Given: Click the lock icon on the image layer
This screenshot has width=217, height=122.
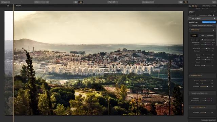Looking at the screenshot, I should click(x=215, y=18).
